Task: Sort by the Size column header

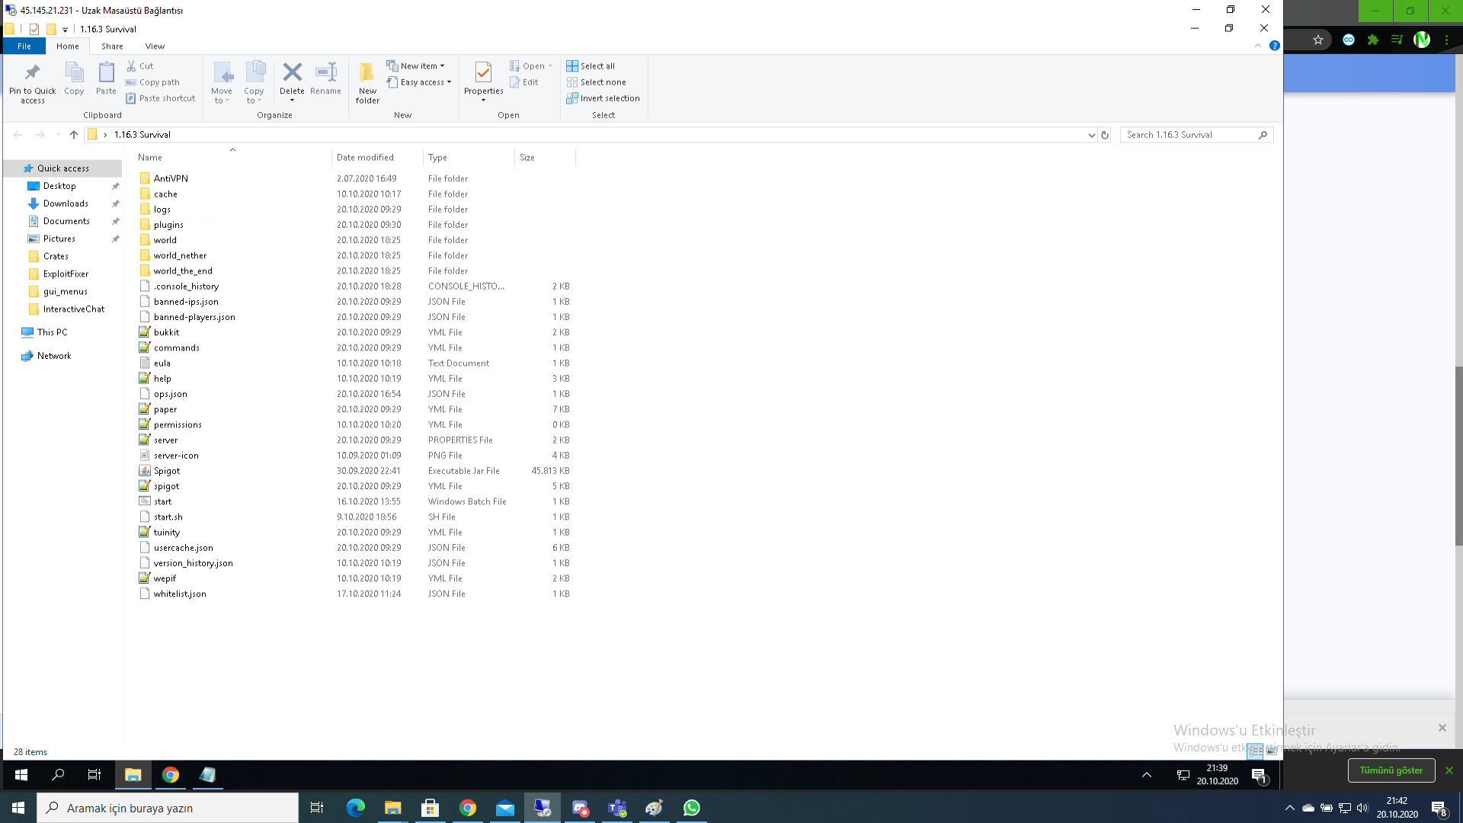Action: coord(545,158)
